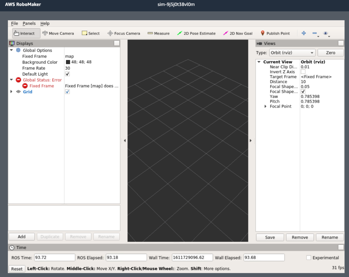Expand the Grid display node
Viewport: 349px width, 277px height.
click(x=11, y=91)
